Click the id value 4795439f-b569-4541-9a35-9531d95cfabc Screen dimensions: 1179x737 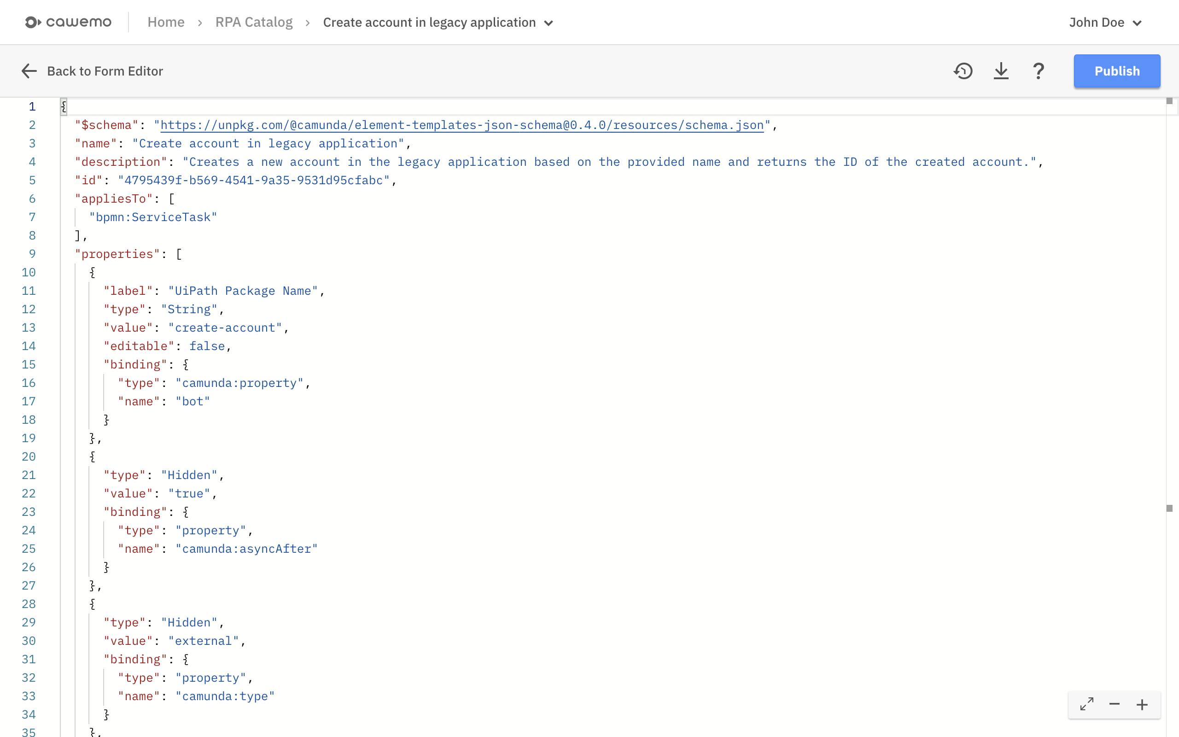(x=254, y=181)
